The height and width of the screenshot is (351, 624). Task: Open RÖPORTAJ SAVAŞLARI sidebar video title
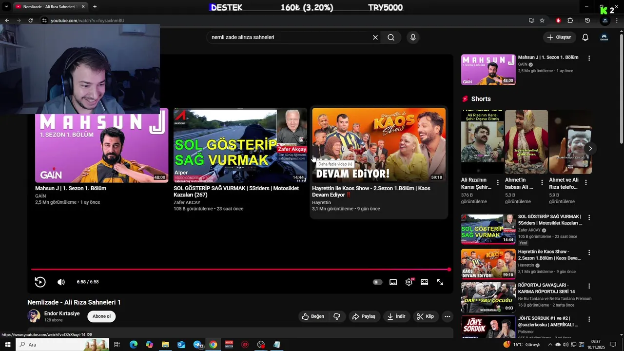[x=547, y=288]
